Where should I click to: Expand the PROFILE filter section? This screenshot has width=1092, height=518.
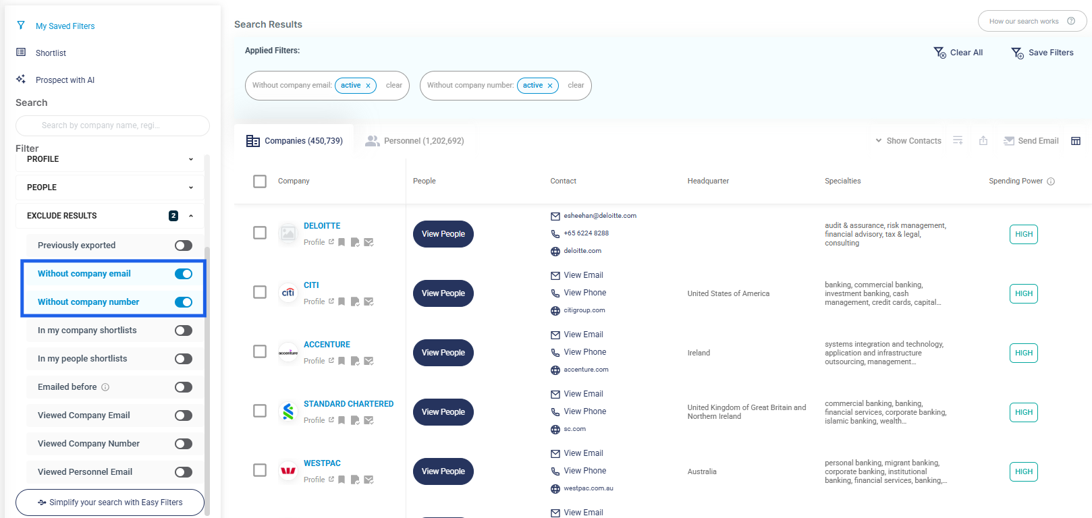click(x=110, y=159)
